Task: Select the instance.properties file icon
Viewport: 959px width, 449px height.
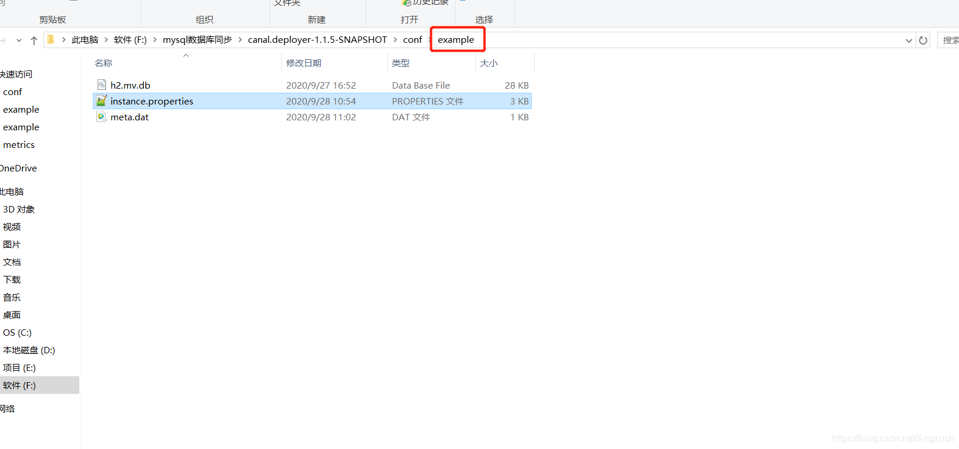Action: coord(102,101)
